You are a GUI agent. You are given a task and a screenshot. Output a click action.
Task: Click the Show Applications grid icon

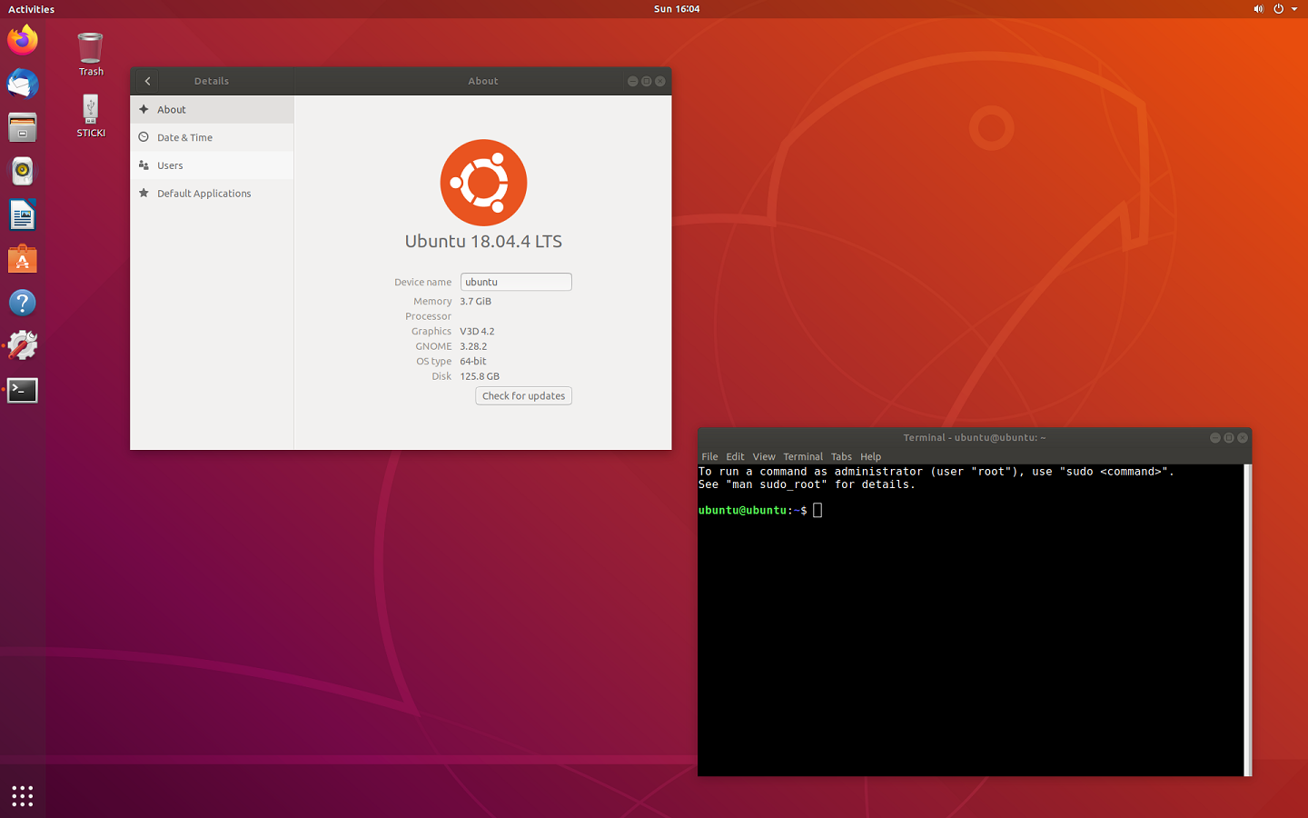pyautogui.click(x=23, y=796)
